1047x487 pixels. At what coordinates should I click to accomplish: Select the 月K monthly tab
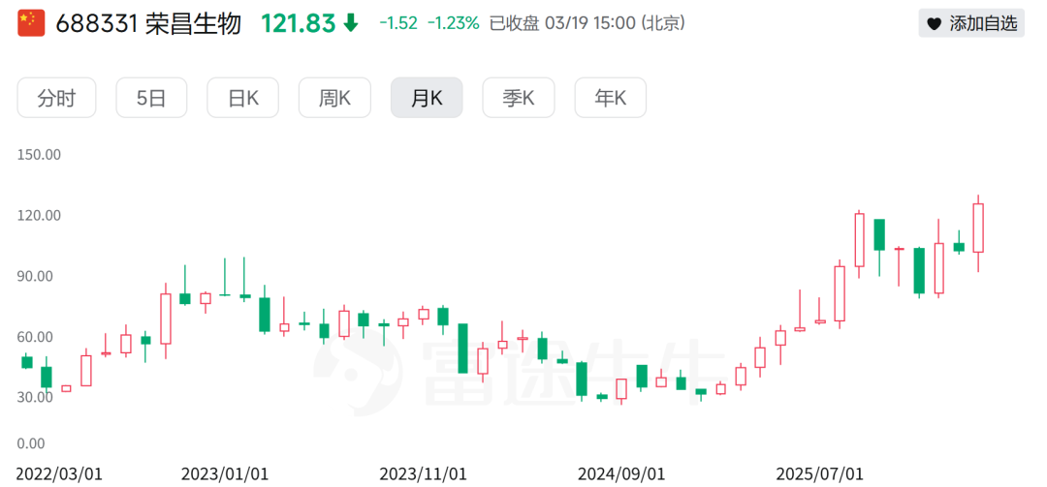[427, 98]
